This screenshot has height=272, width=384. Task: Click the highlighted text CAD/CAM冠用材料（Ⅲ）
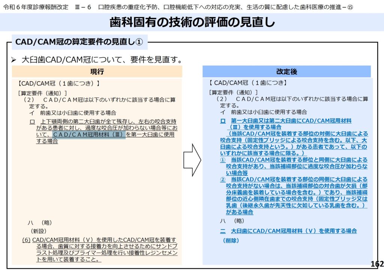click(x=89, y=135)
